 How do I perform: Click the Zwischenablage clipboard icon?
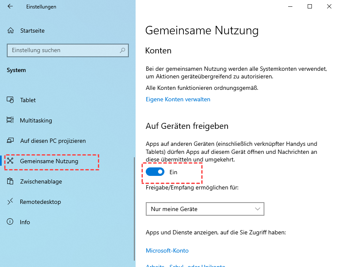(x=11, y=181)
